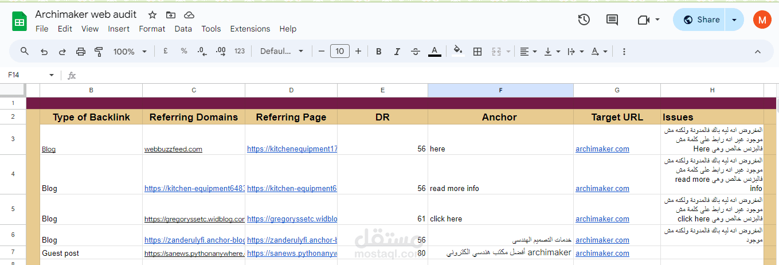Open the View menu
This screenshot has height=265, width=779.
pyautogui.click(x=90, y=29)
